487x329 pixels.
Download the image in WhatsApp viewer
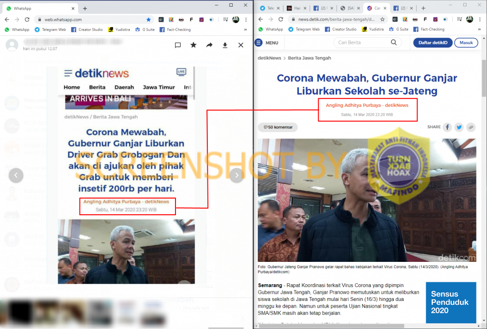pos(225,45)
